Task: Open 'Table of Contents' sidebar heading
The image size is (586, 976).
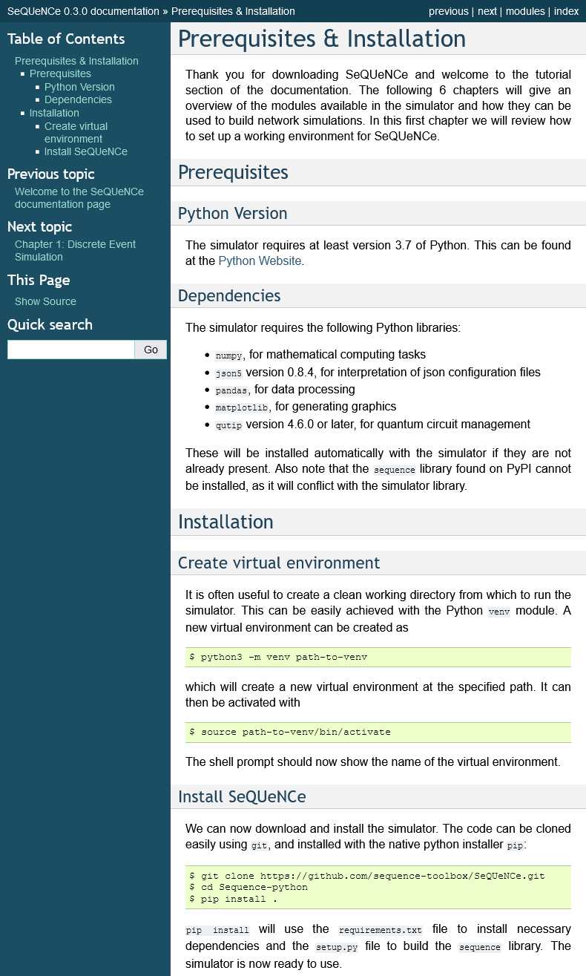Action: pos(66,39)
